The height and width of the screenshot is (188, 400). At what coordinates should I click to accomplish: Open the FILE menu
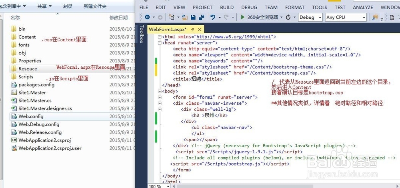(144, 7)
